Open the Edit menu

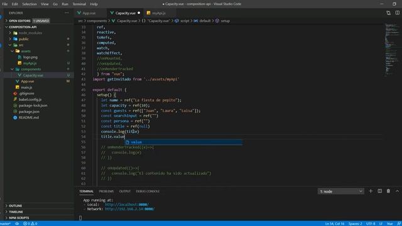tap(14, 4)
